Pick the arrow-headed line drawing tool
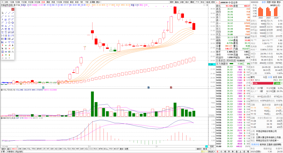 tap(13, 13)
